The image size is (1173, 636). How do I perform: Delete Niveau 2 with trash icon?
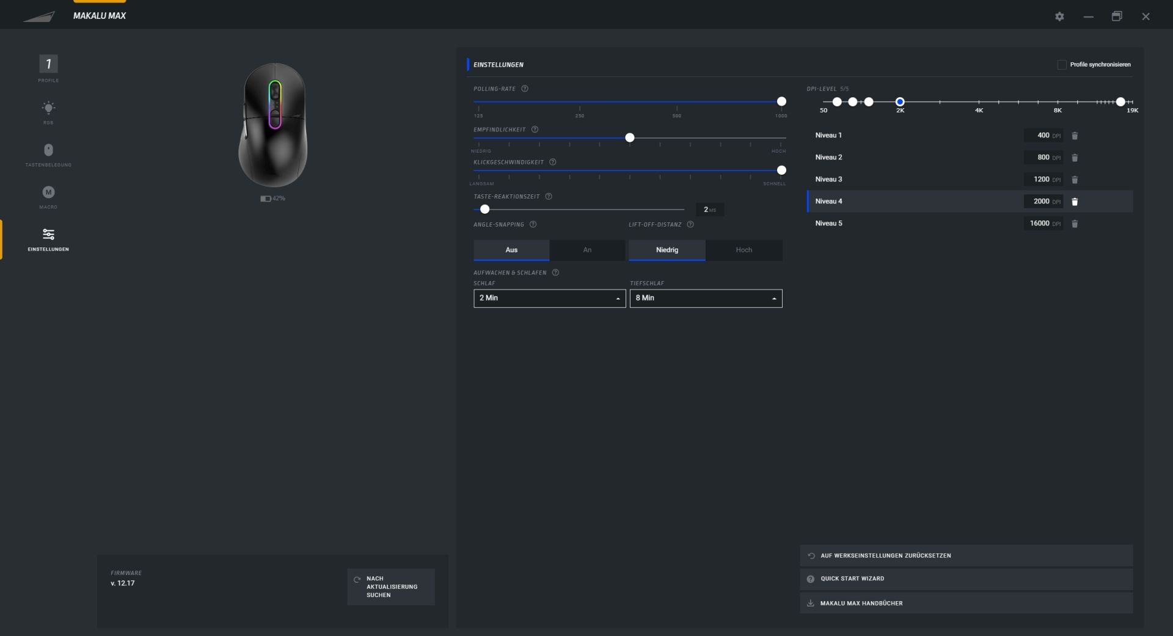tap(1075, 158)
